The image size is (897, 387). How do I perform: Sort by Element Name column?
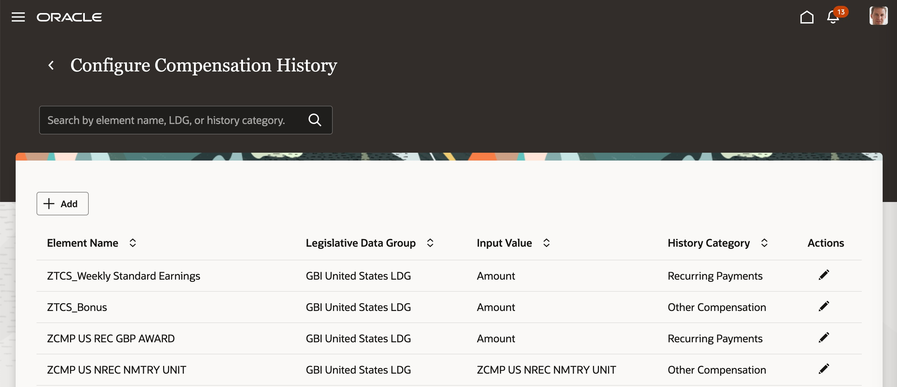click(132, 243)
